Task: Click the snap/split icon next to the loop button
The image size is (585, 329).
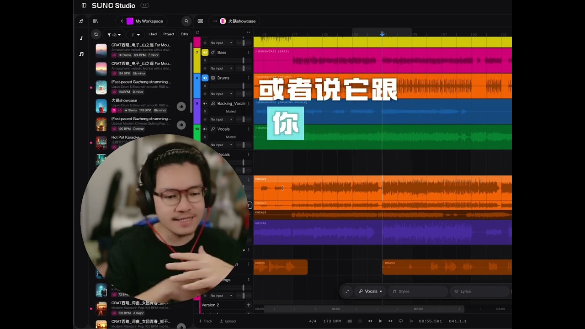Action: 411,321
